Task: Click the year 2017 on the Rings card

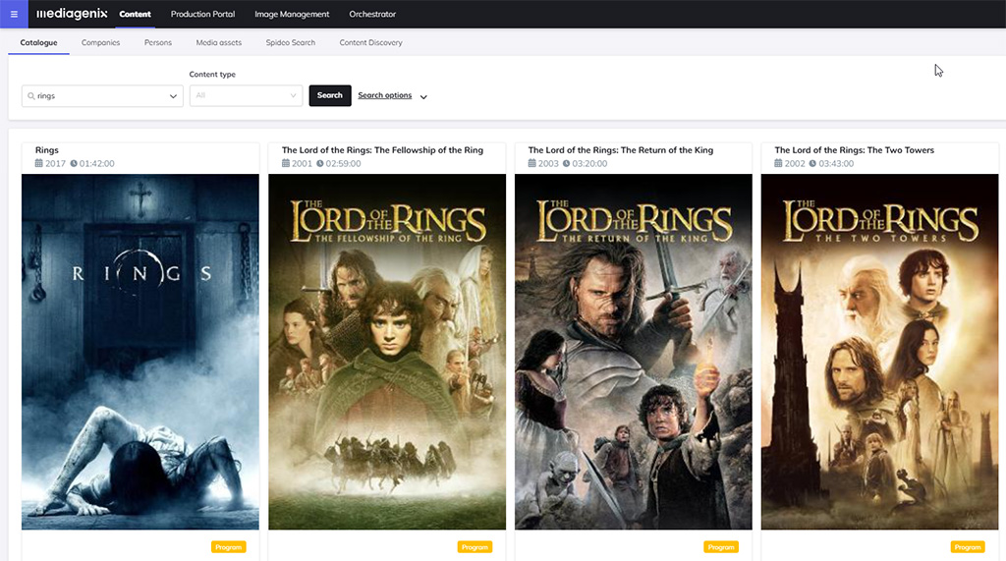Action: (x=55, y=164)
